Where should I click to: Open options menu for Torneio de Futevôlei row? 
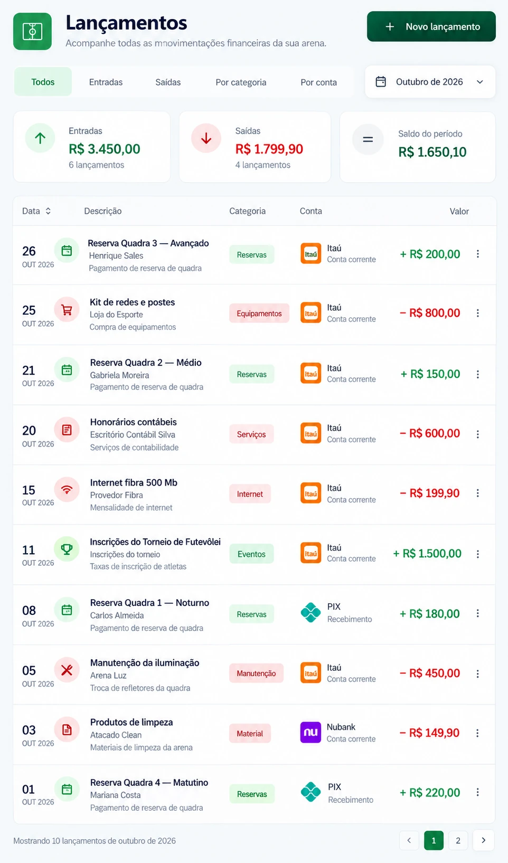click(477, 554)
